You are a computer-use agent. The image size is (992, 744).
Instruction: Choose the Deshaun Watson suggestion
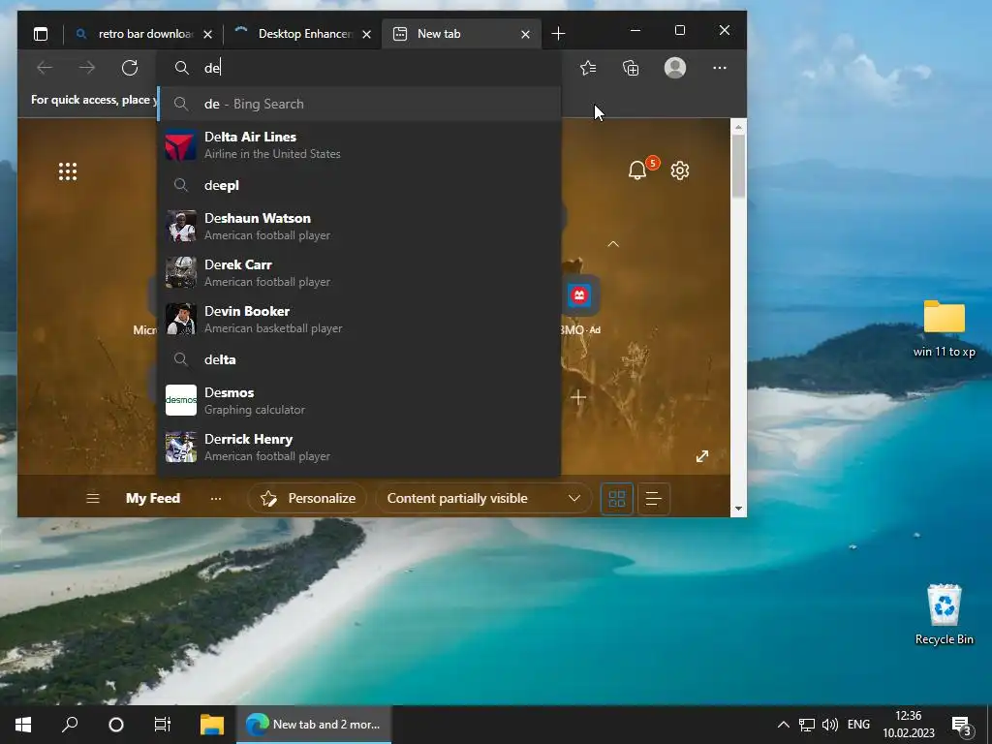[x=359, y=227]
